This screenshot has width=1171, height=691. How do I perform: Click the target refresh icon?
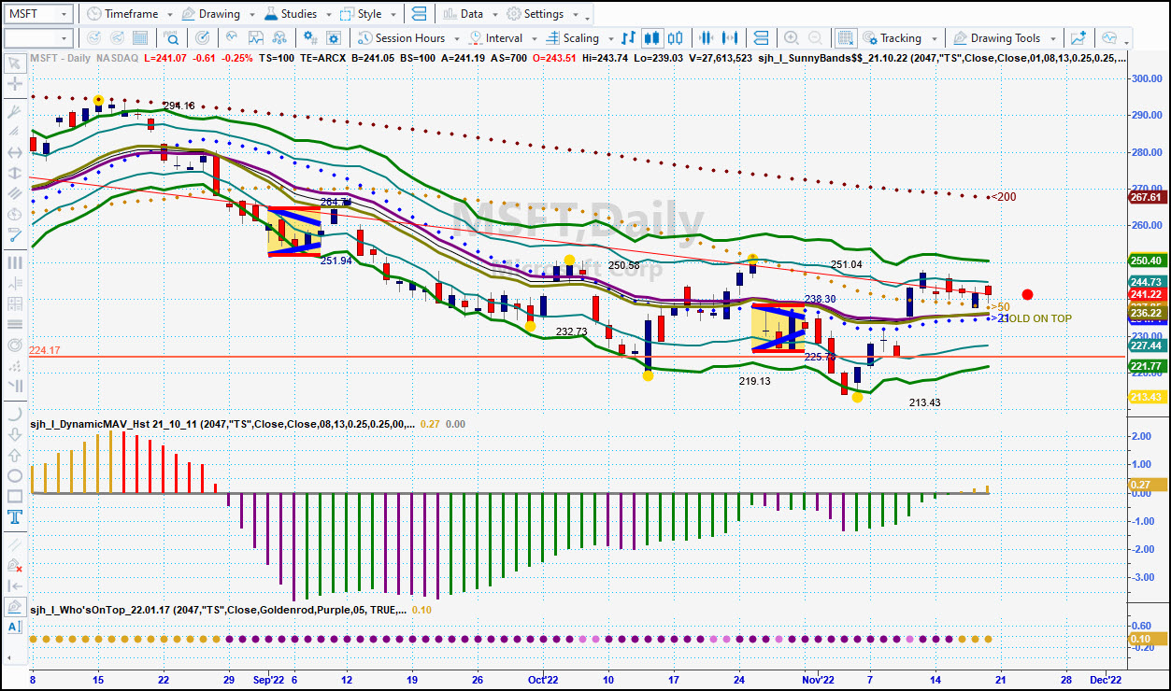pyautogui.click(x=203, y=38)
